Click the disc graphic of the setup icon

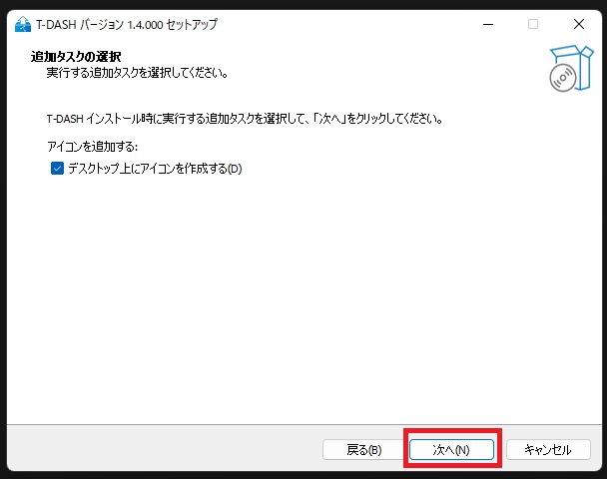(562, 78)
